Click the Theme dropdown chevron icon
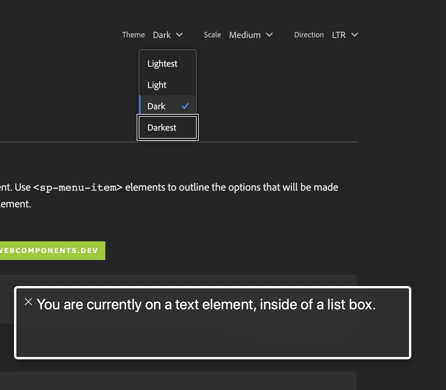446x390 pixels. (179, 35)
